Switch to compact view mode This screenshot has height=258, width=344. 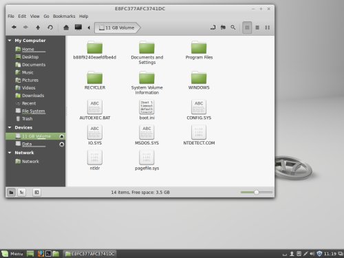point(267,28)
